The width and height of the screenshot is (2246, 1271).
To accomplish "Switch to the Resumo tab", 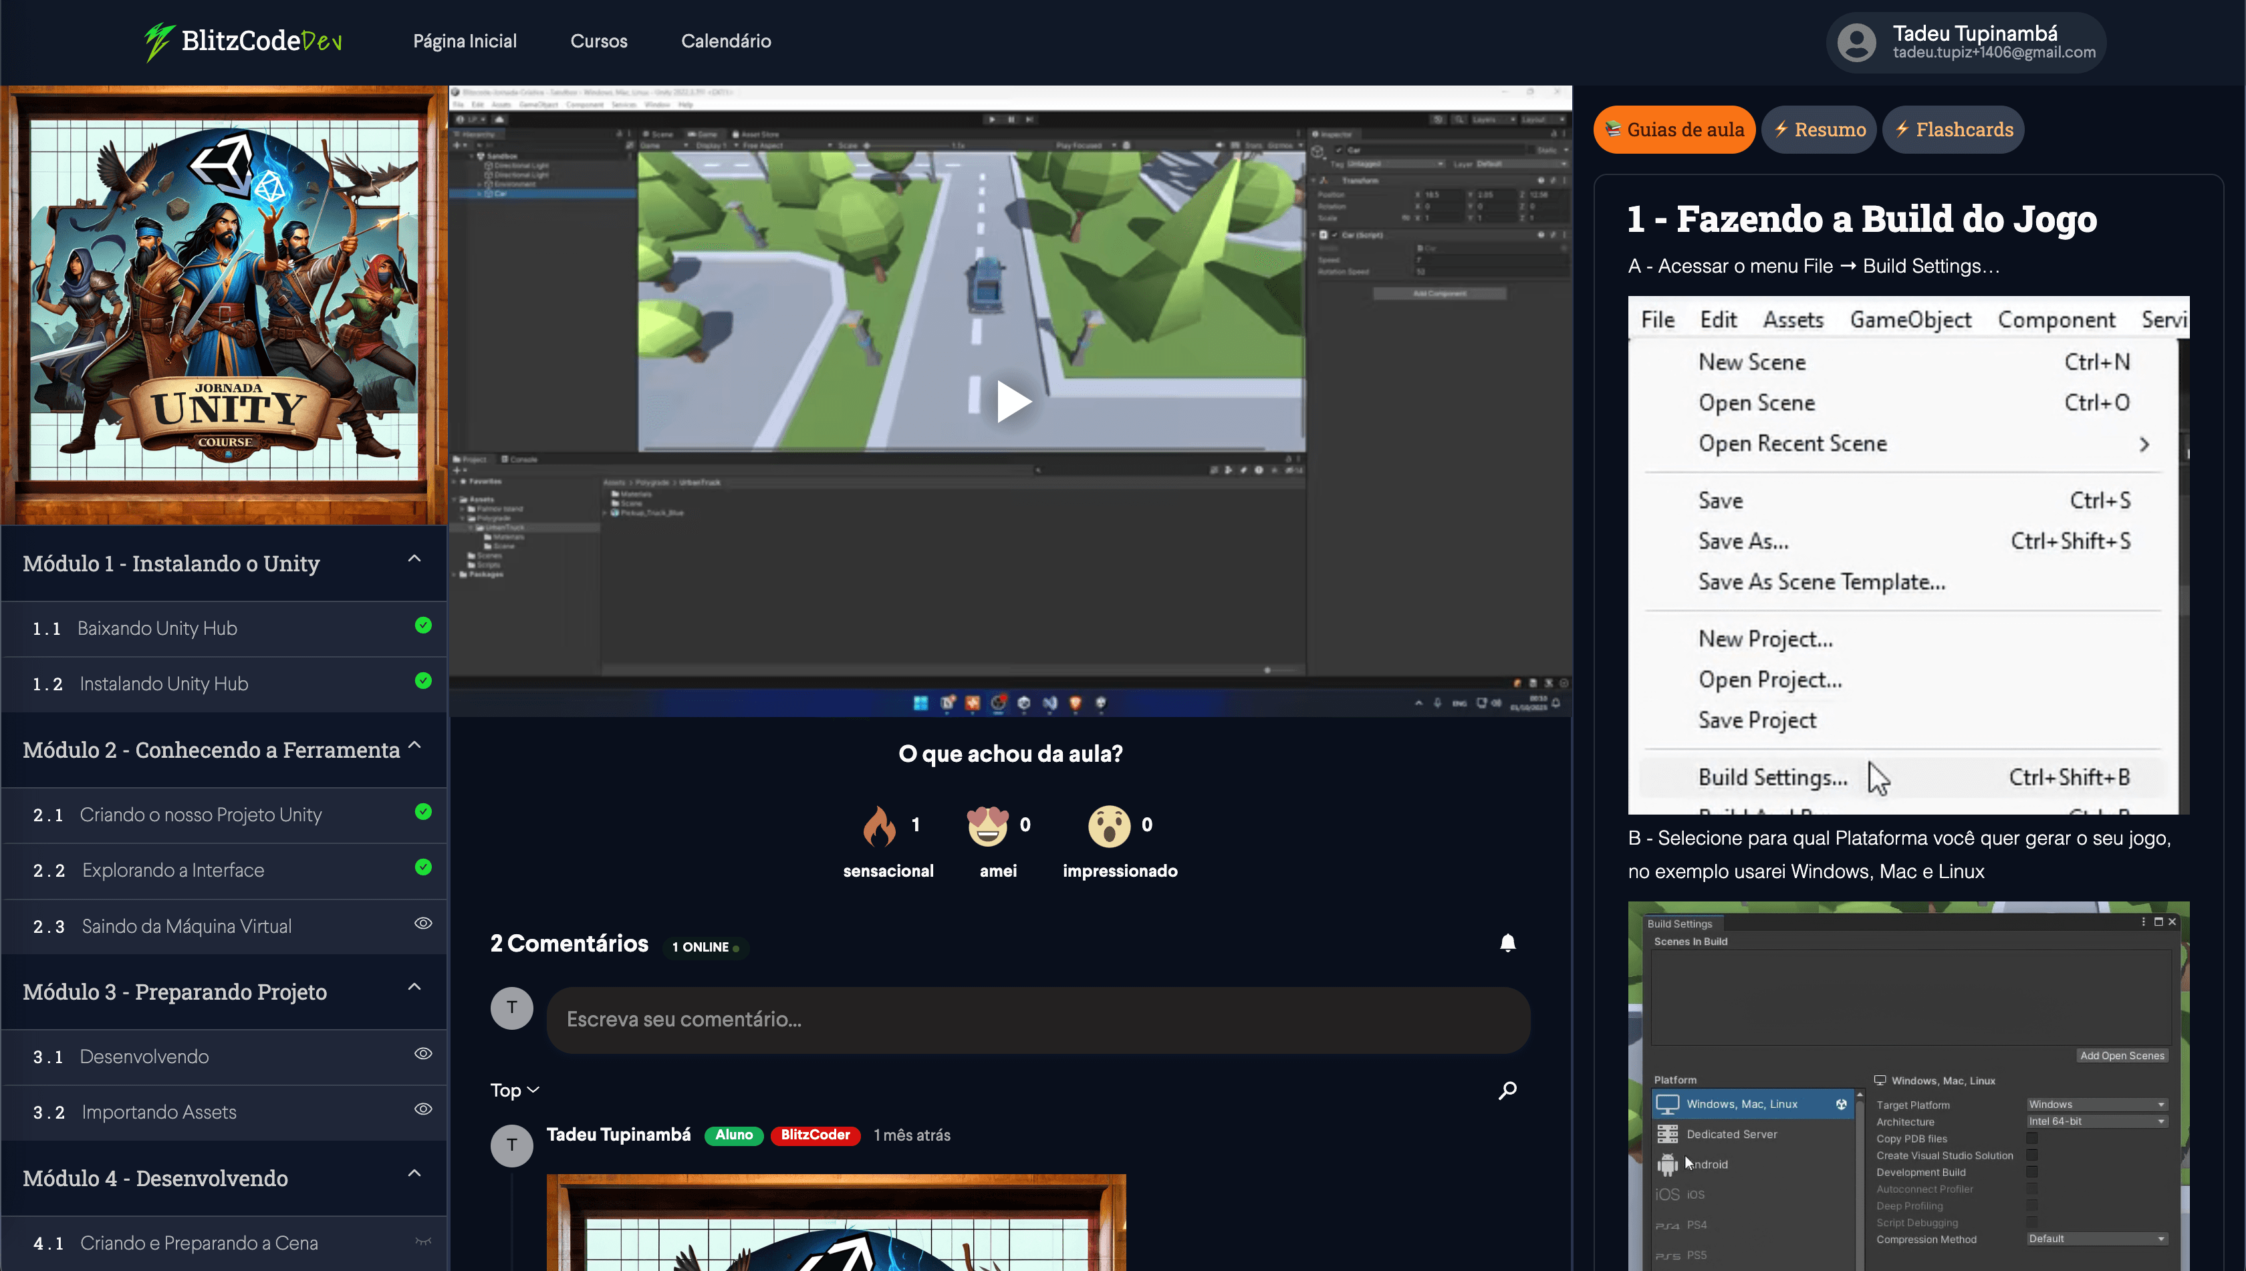I will click(1819, 129).
